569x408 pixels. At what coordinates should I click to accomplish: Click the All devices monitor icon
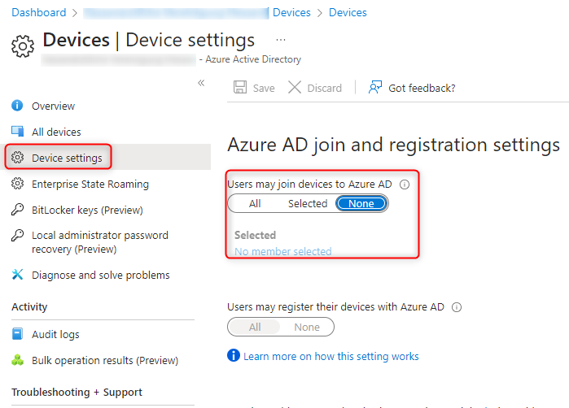click(x=17, y=131)
